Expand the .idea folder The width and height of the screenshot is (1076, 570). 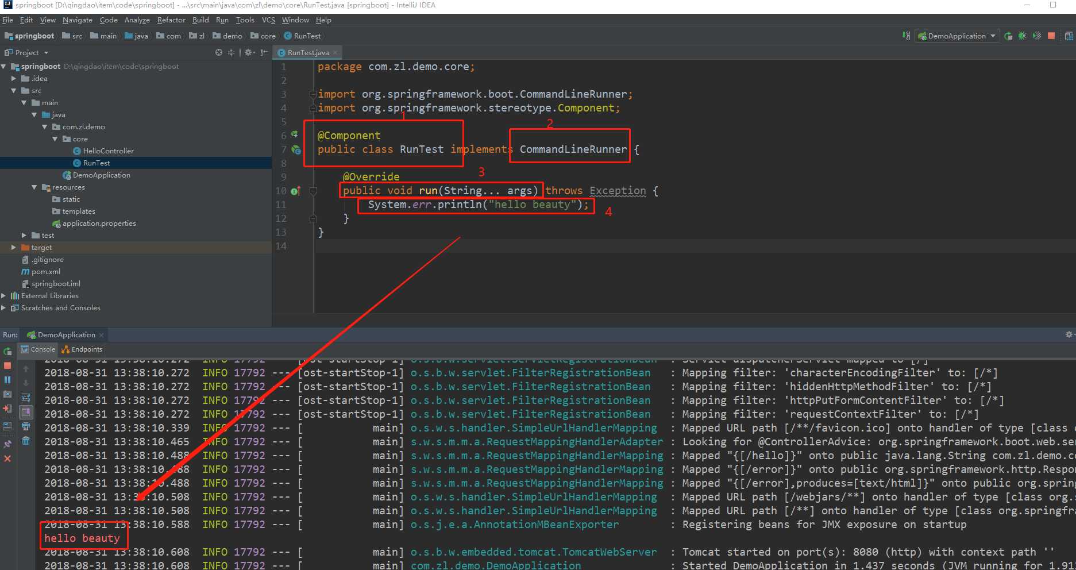point(14,79)
